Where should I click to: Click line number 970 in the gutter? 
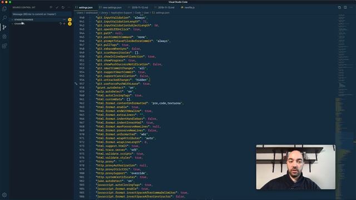pos(82,134)
